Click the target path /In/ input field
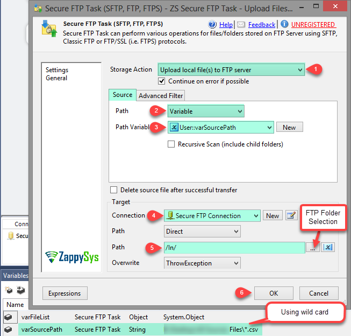351x336 pixels. click(234, 247)
